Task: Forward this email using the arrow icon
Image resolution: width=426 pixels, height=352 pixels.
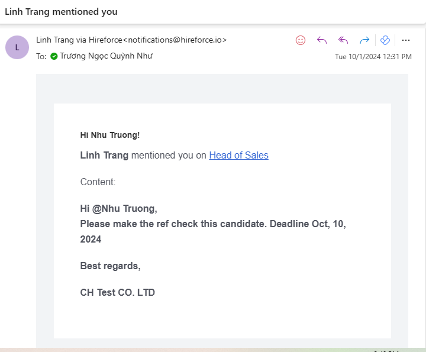Action: pyautogui.click(x=364, y=40)
